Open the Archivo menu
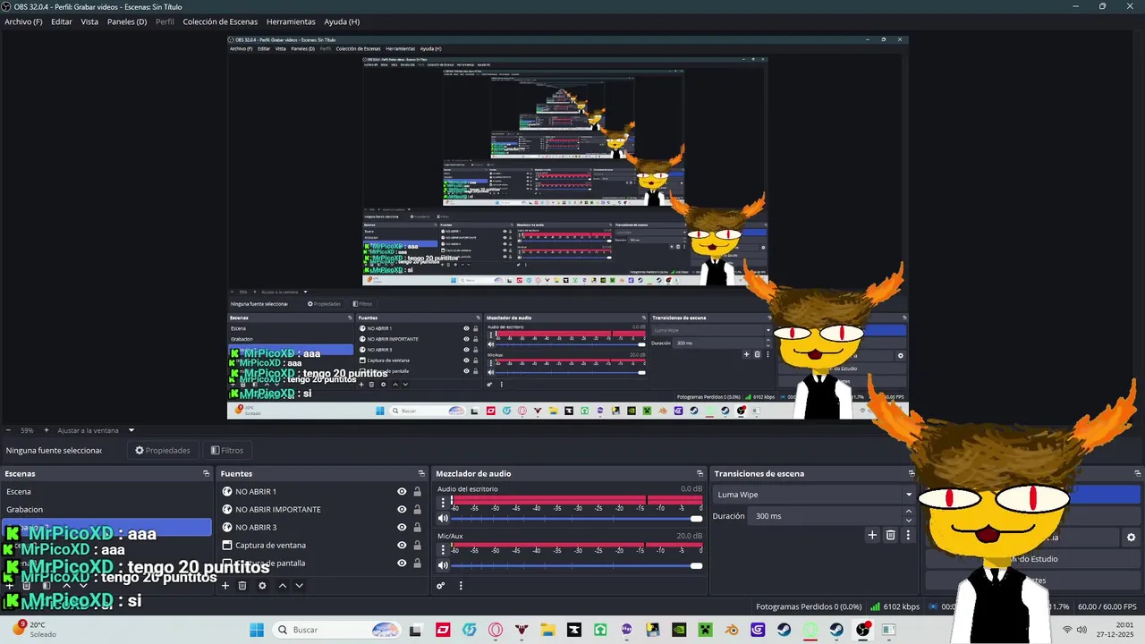This screenshot has width=1145, height=644. click(23, 21)
